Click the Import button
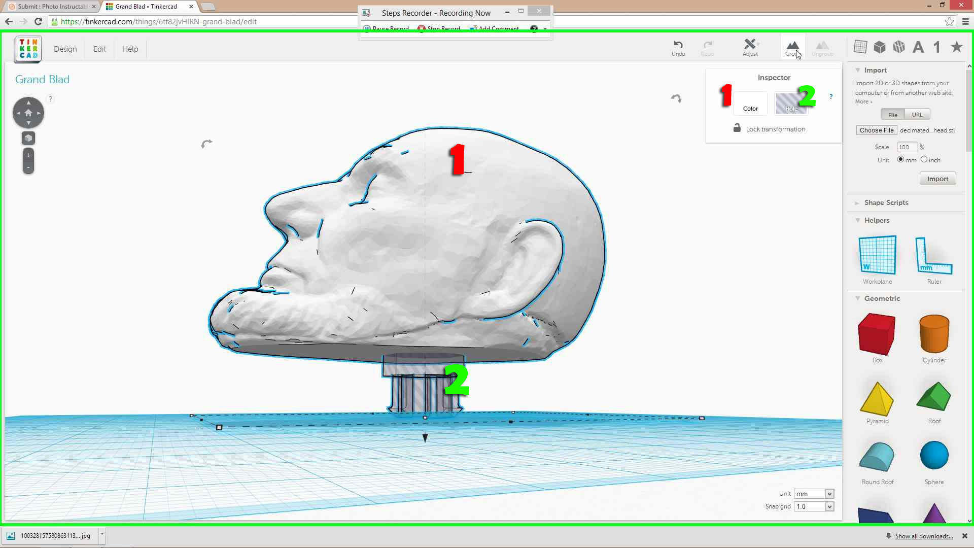Screen dimensions: 974x548 [x=937, y=179]
